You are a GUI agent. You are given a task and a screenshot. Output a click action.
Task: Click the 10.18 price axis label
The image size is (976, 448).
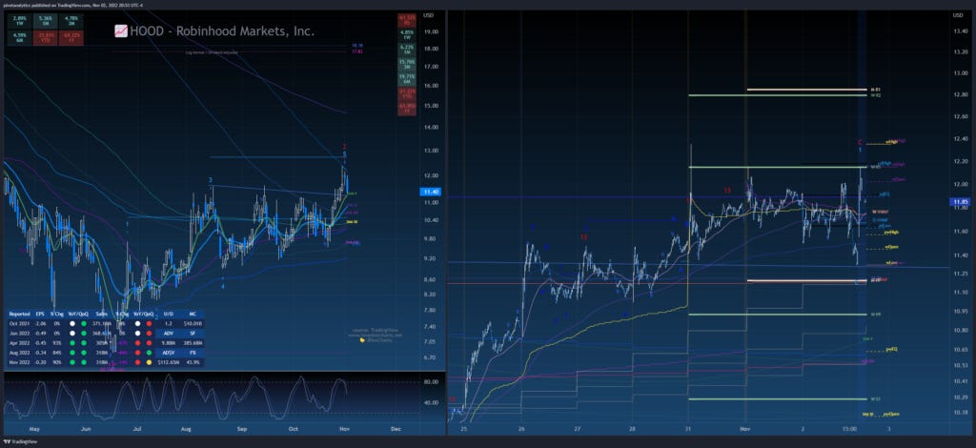[x=960, y=413]
